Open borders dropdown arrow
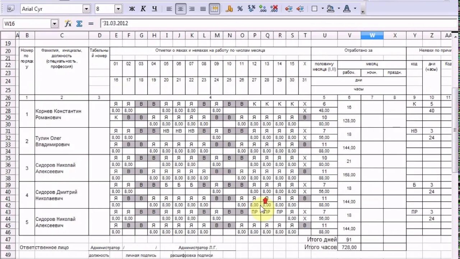Viewport: 460px width, 259px height. [322, 9]
